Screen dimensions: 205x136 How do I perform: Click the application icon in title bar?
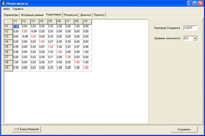tap(4, 3)
